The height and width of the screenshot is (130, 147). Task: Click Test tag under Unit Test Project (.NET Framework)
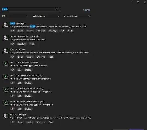pos(32,44)
